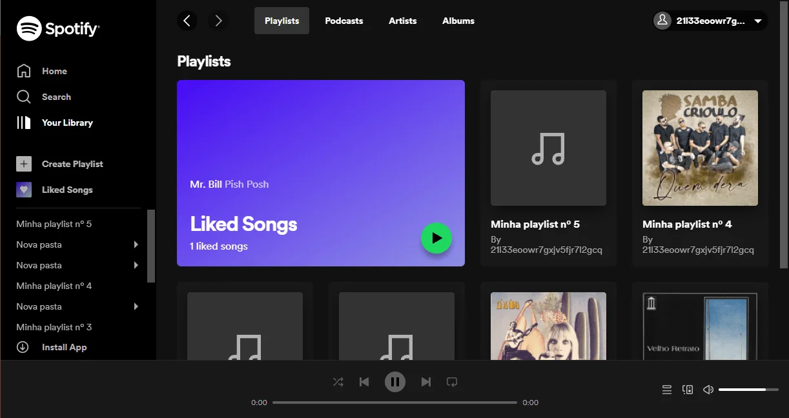Toggle repeat mode in the player bar
789x418 pixels.
pos(452,382)
